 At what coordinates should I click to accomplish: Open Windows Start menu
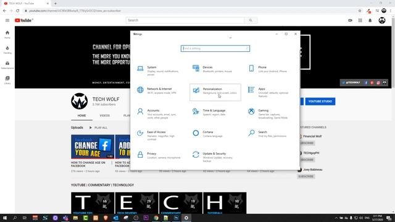pos(5,218)
